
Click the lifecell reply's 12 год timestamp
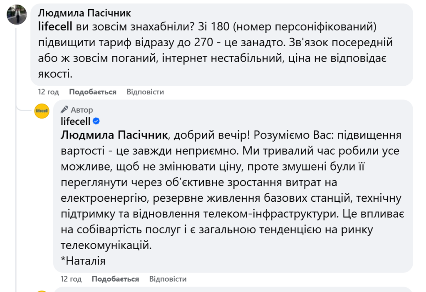(x=71, y=279)
